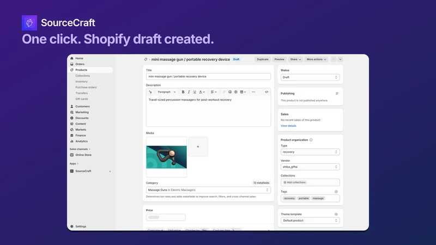Click the insert link icon
436x245 pixels.
pyautogui.click(x=224, y=92)
